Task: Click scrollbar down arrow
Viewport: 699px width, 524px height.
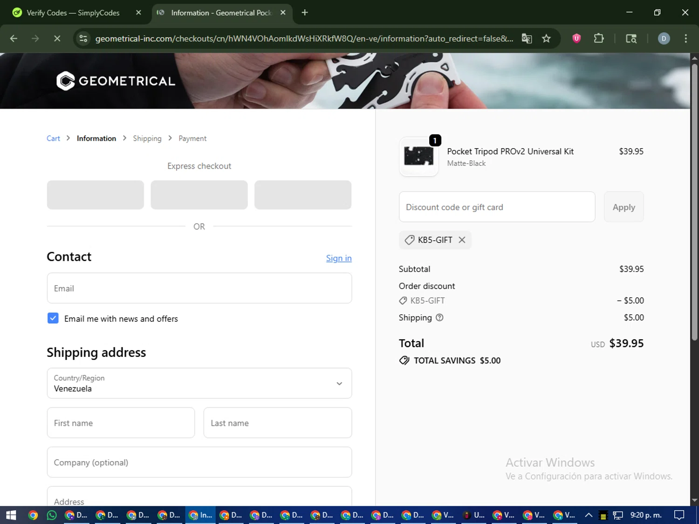Action: point(694,501)
